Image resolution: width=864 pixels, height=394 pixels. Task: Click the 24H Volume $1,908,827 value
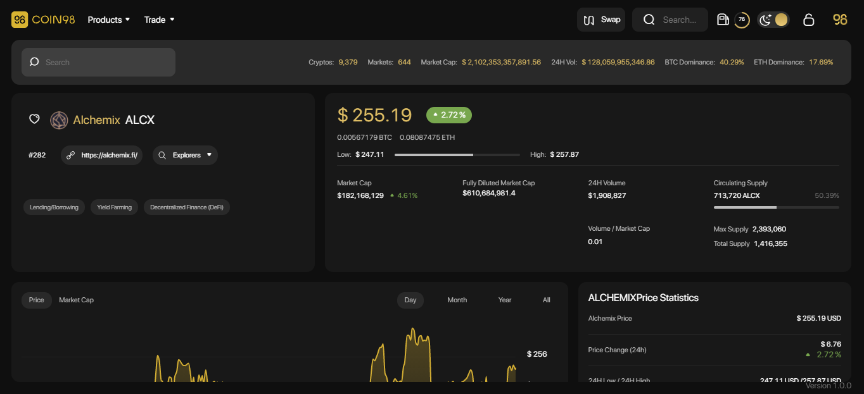(607, 195)
